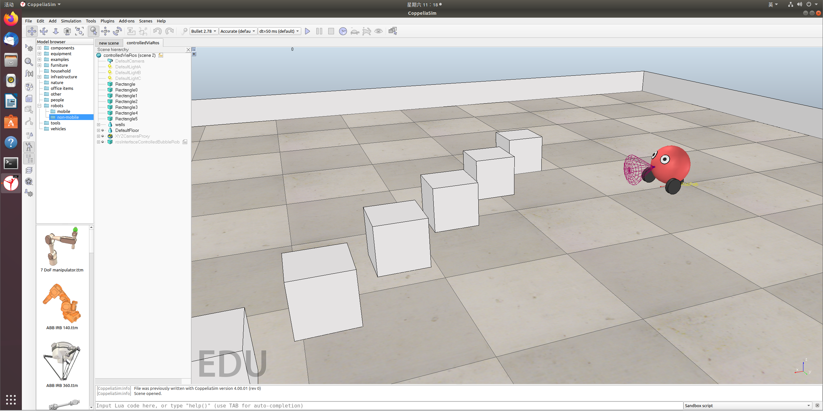823x411 pixels.
Task: Click the Lua command input field
Action: click(x=389, y=406)
